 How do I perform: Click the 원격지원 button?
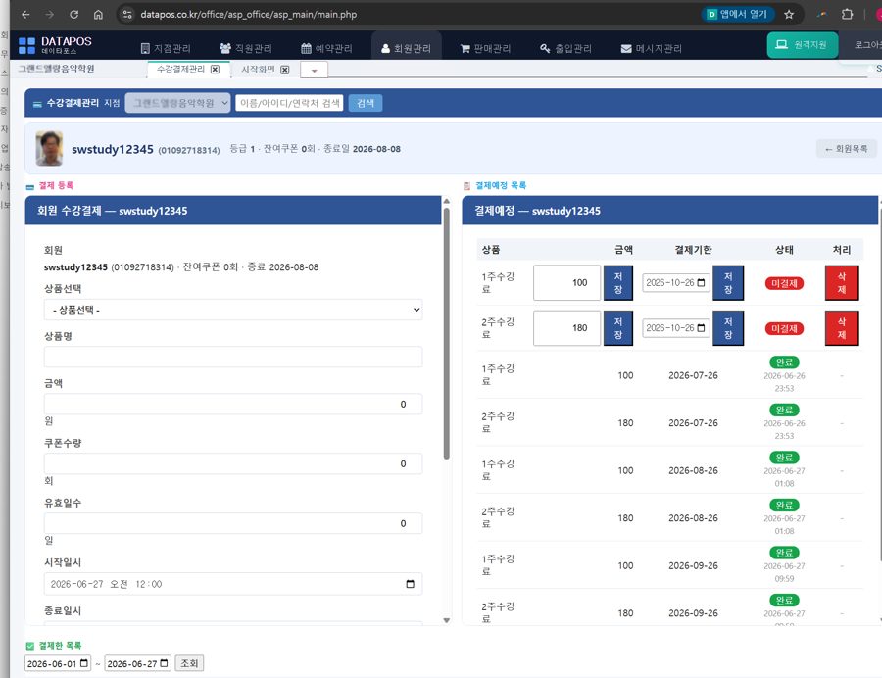point(802,45)
